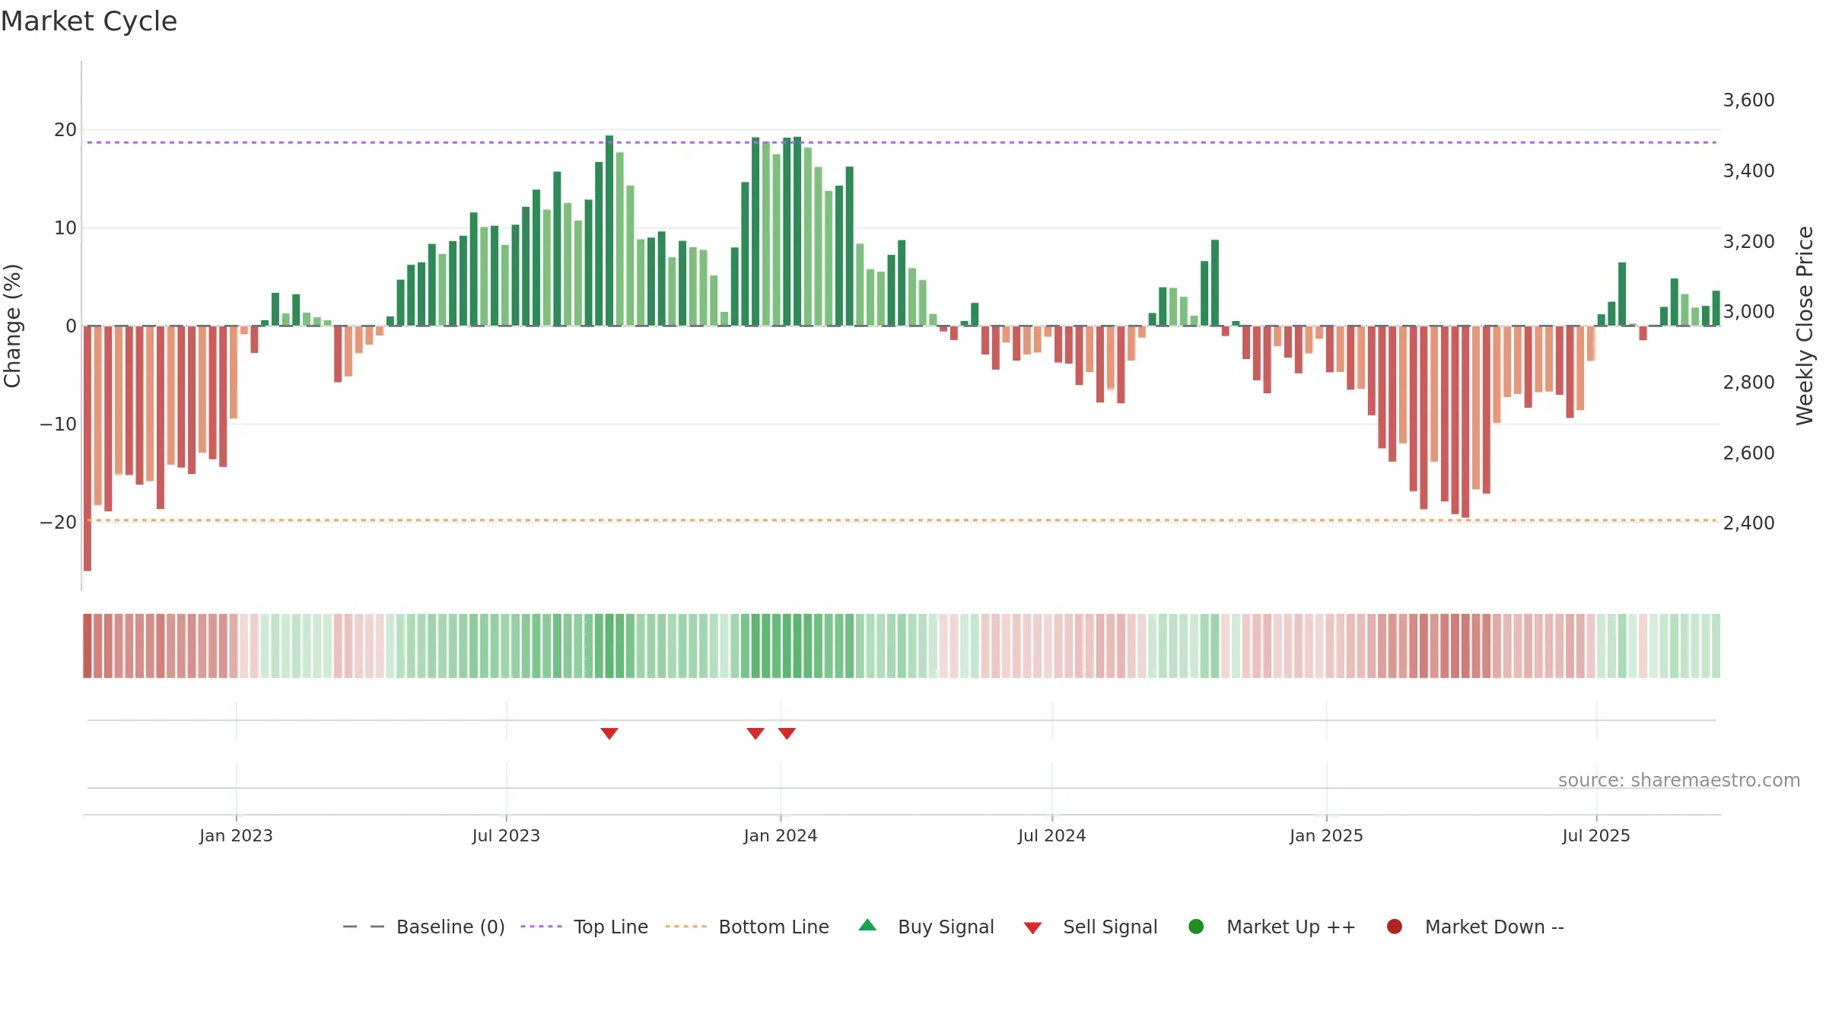Click the Buy Signal legend label
The image size is (1826, 1027).
(x=946, y=927)
